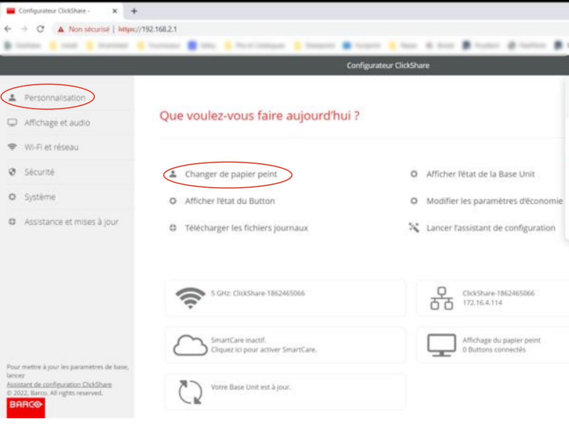Click lifebuoy icon next to Télécharger les fichiers
Image resolution: width=569 pixels, height=437 pixels.
(173, 228)
